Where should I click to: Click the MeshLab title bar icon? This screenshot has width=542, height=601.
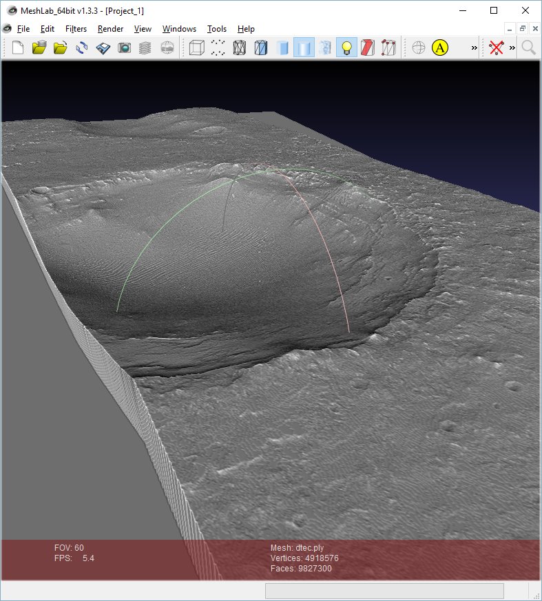(12, 10)
